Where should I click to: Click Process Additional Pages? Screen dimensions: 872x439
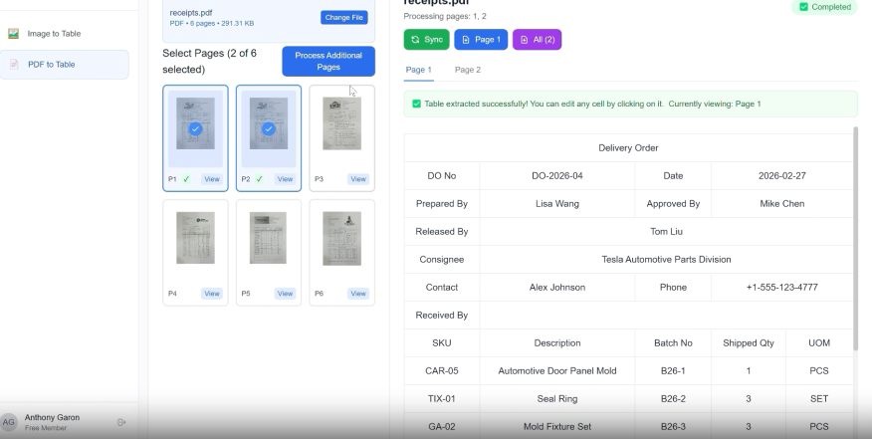(328, 61)
